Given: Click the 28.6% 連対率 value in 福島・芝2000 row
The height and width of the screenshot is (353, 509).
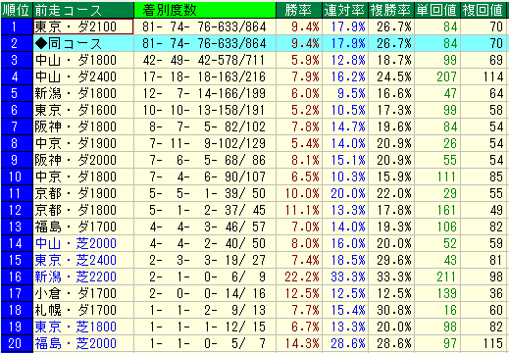Looking at the screenshot, I should pyautogui.click(x=348, y=343).
